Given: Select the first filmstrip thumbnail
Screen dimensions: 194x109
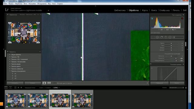Looking at the screenshot, I should tap(16, 100).
